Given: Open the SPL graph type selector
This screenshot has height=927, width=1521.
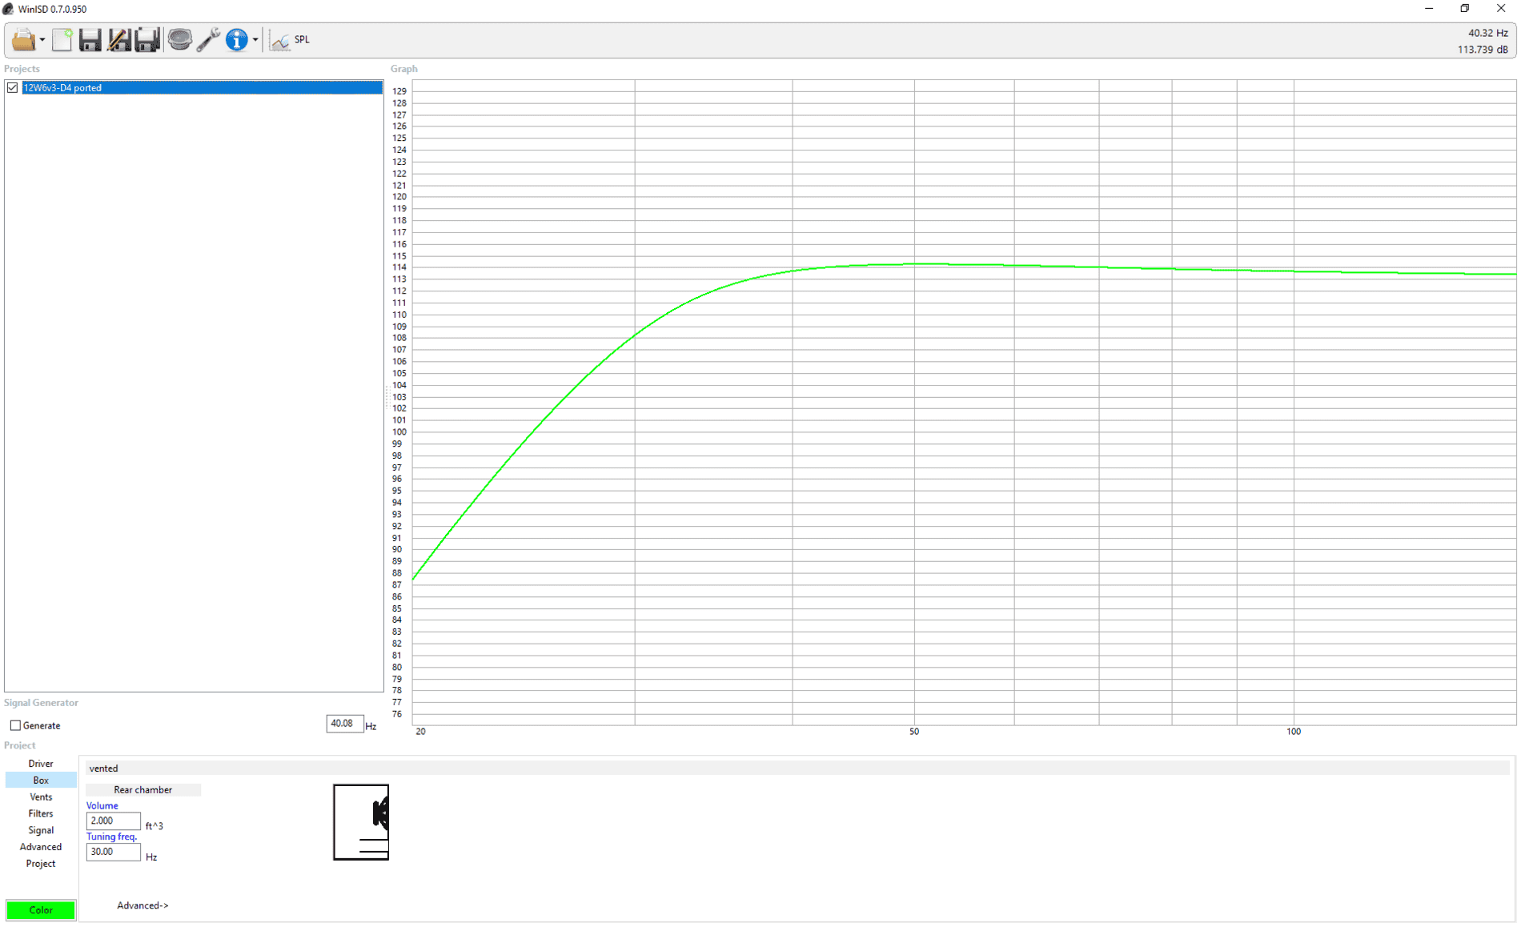Looking at the screenshot, I should click(x=290, y=39).
